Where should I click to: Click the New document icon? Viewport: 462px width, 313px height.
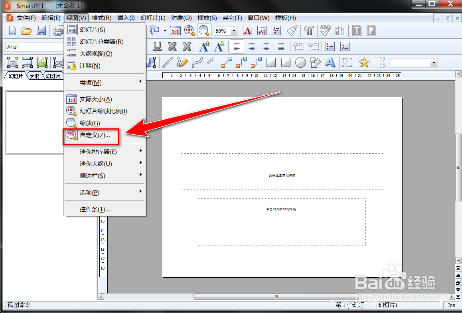click(x=12, y=31)
